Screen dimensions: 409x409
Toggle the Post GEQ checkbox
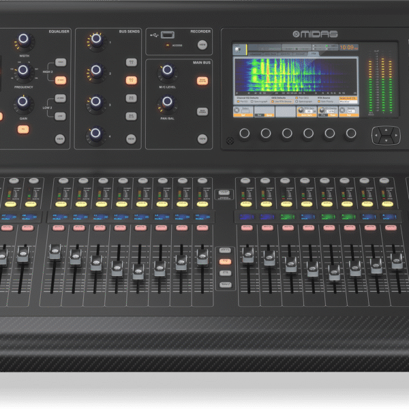tap(297, 98)
